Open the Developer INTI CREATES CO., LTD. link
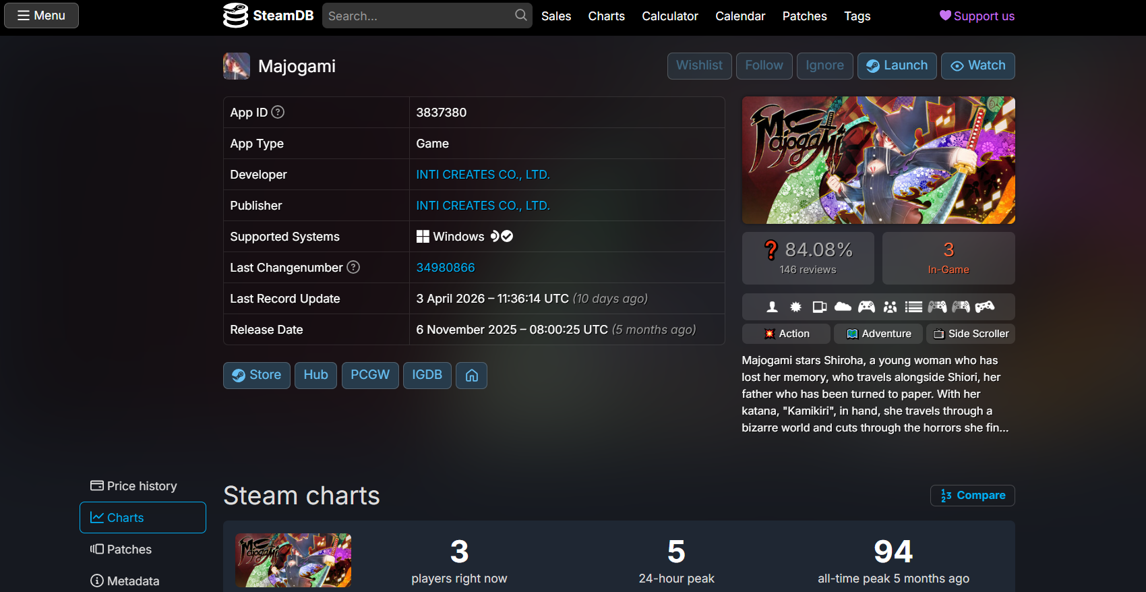Image resolution: width=1146 pixels, height=592 pixels. click(x=483, y=175)
